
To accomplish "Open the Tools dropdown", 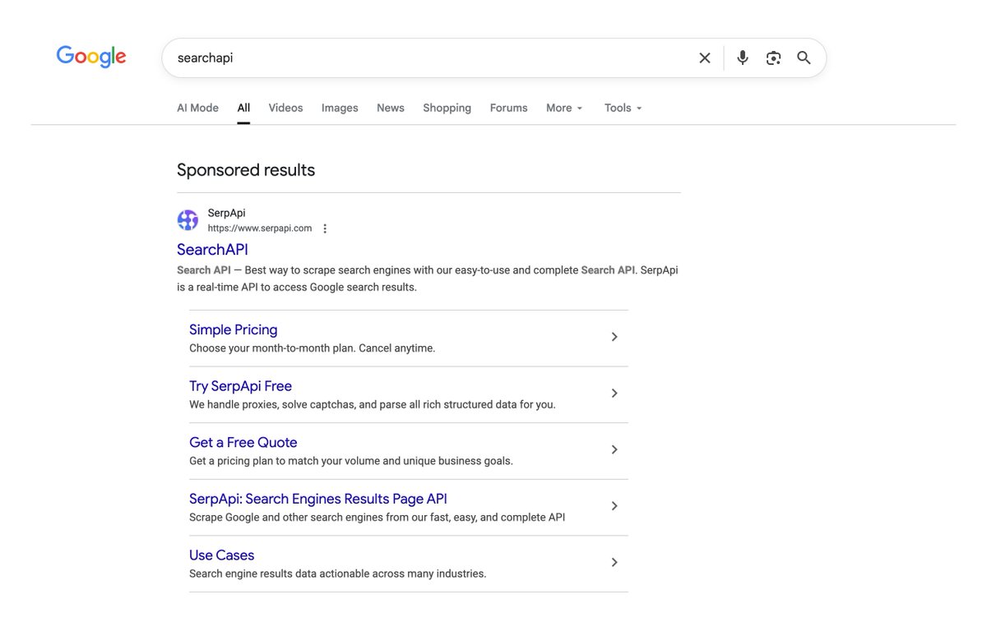I will pos(623,108).
